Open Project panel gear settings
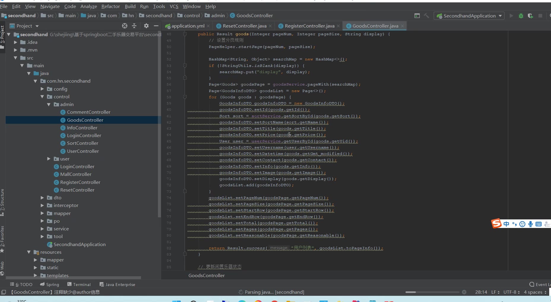This screenshot has height=302, width=551. click(146, 26)
